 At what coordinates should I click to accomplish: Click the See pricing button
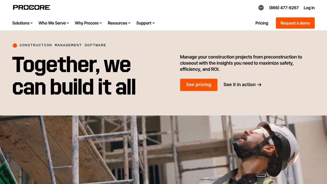[x=199, y=85]
